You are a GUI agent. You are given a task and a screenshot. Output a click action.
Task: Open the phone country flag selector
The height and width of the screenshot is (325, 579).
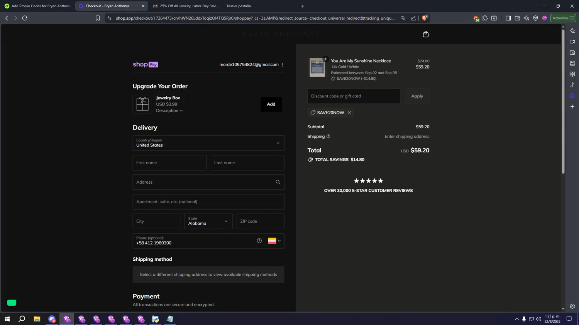tap(274, 241)
